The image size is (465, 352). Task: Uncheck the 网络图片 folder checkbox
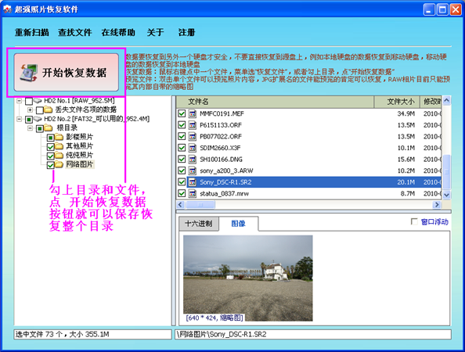(x=50, y=165)
